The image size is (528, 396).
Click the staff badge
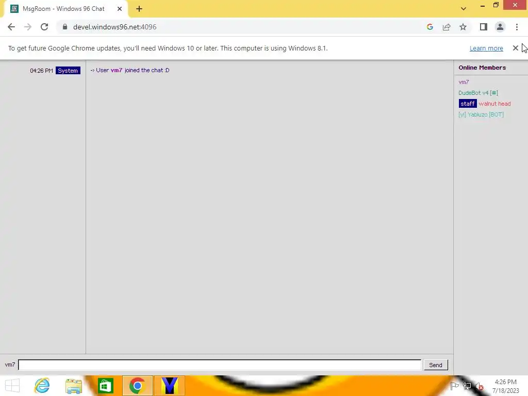(468, 103)
